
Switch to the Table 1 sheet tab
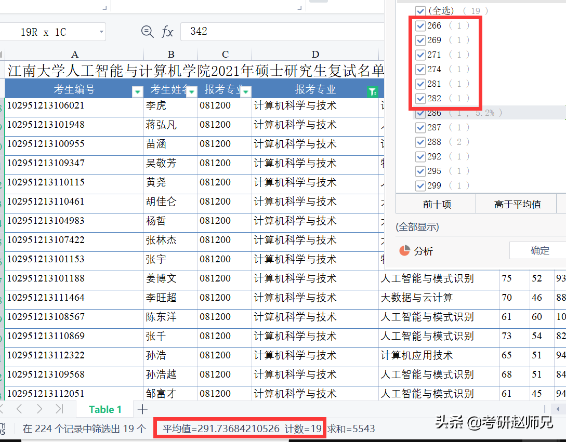point(104,409)
